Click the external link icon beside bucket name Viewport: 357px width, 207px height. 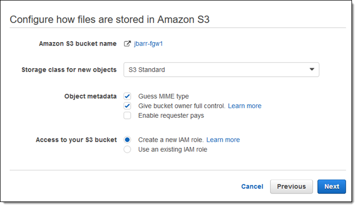[127, 44]
